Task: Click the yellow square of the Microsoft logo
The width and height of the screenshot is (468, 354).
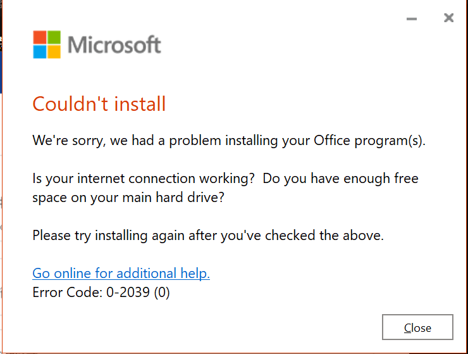Action: (54, 51)
